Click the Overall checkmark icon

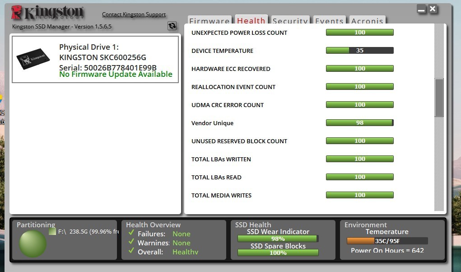[131, 250]
